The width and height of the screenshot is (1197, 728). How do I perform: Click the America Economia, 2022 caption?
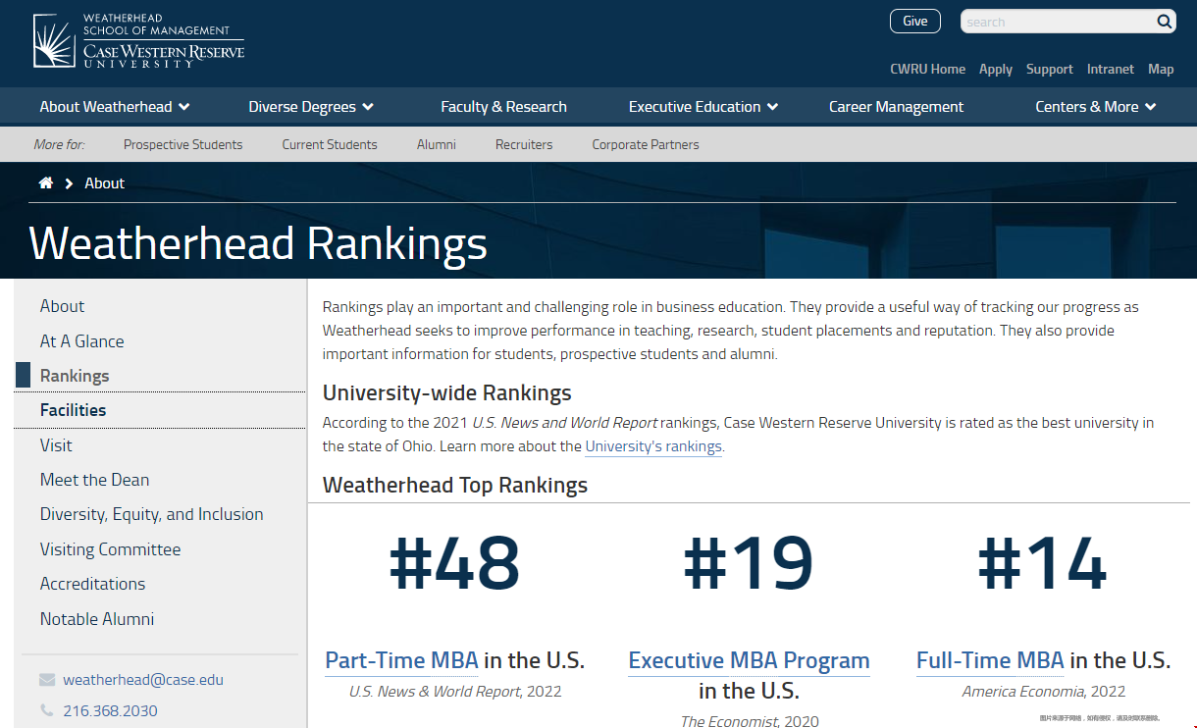tap(1043, 692)
